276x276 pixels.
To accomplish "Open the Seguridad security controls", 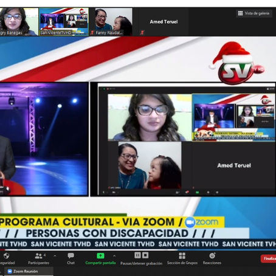I will pos(7,258).
